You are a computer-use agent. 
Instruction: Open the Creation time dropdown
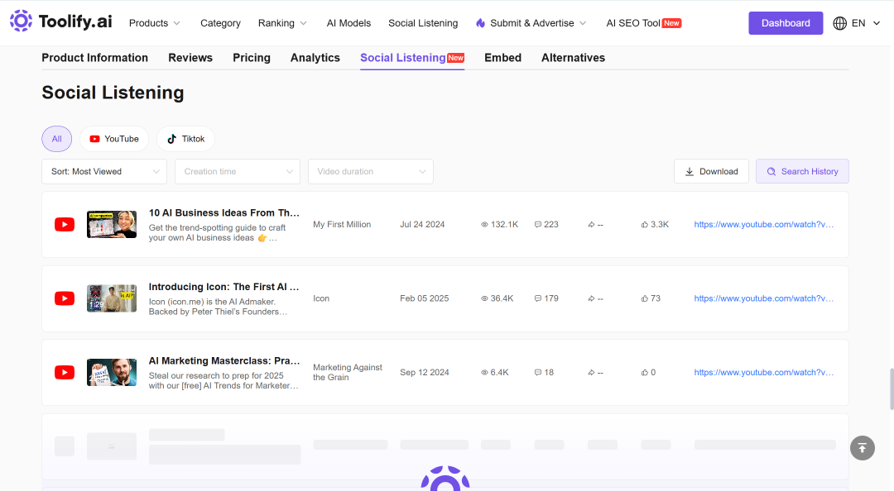238,171
